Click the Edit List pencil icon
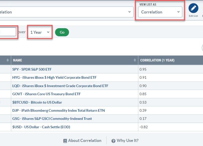 [193, 8]
